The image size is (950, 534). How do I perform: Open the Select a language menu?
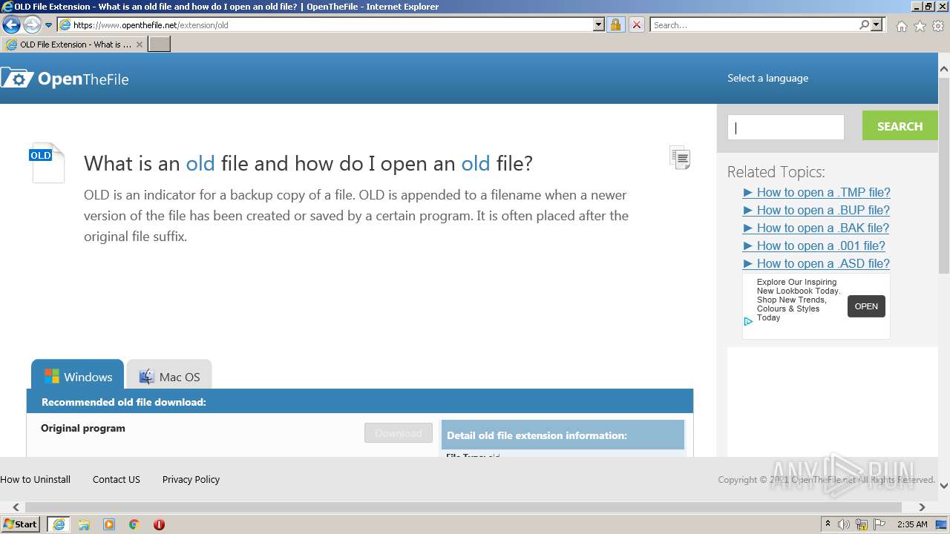[x=767, y=78]
